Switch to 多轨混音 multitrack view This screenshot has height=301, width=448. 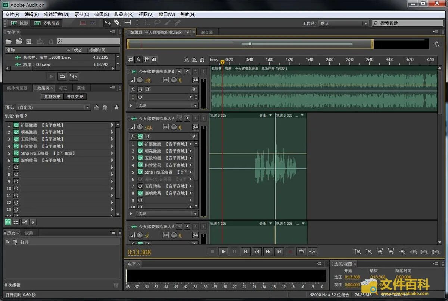tap(47, 23)
